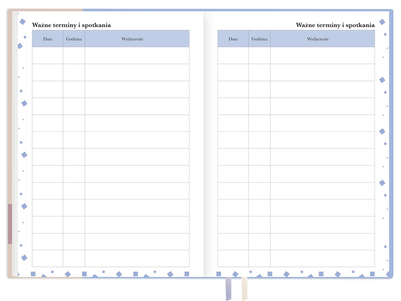The image size is (401, 301).
Task: Click the 'Godzina' header on the right page
Action: [259, 39]
